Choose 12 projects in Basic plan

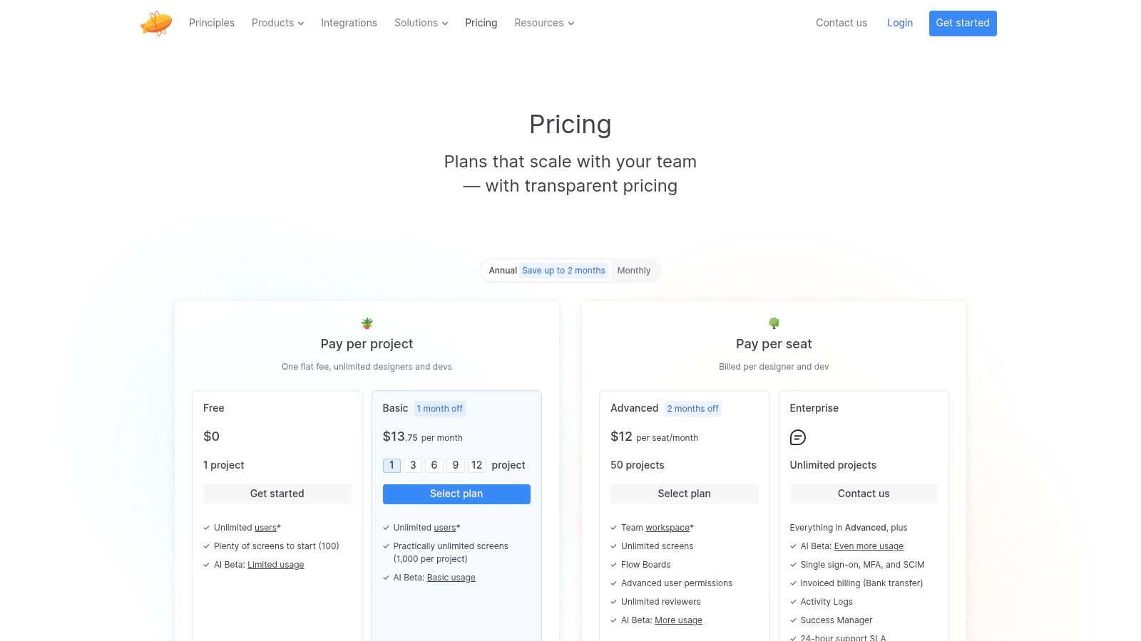pyautogui.click(x=477, y=465)
